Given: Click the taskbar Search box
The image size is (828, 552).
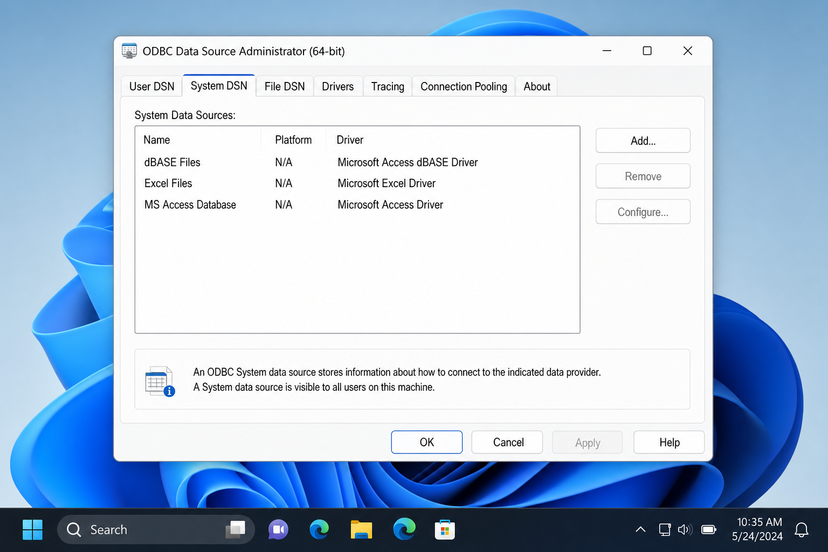Looking at the screenshot, I should click(156, 529).
